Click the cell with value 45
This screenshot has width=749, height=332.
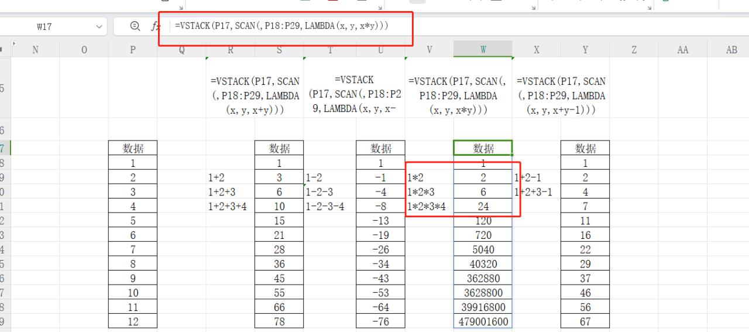click(279, 278)
